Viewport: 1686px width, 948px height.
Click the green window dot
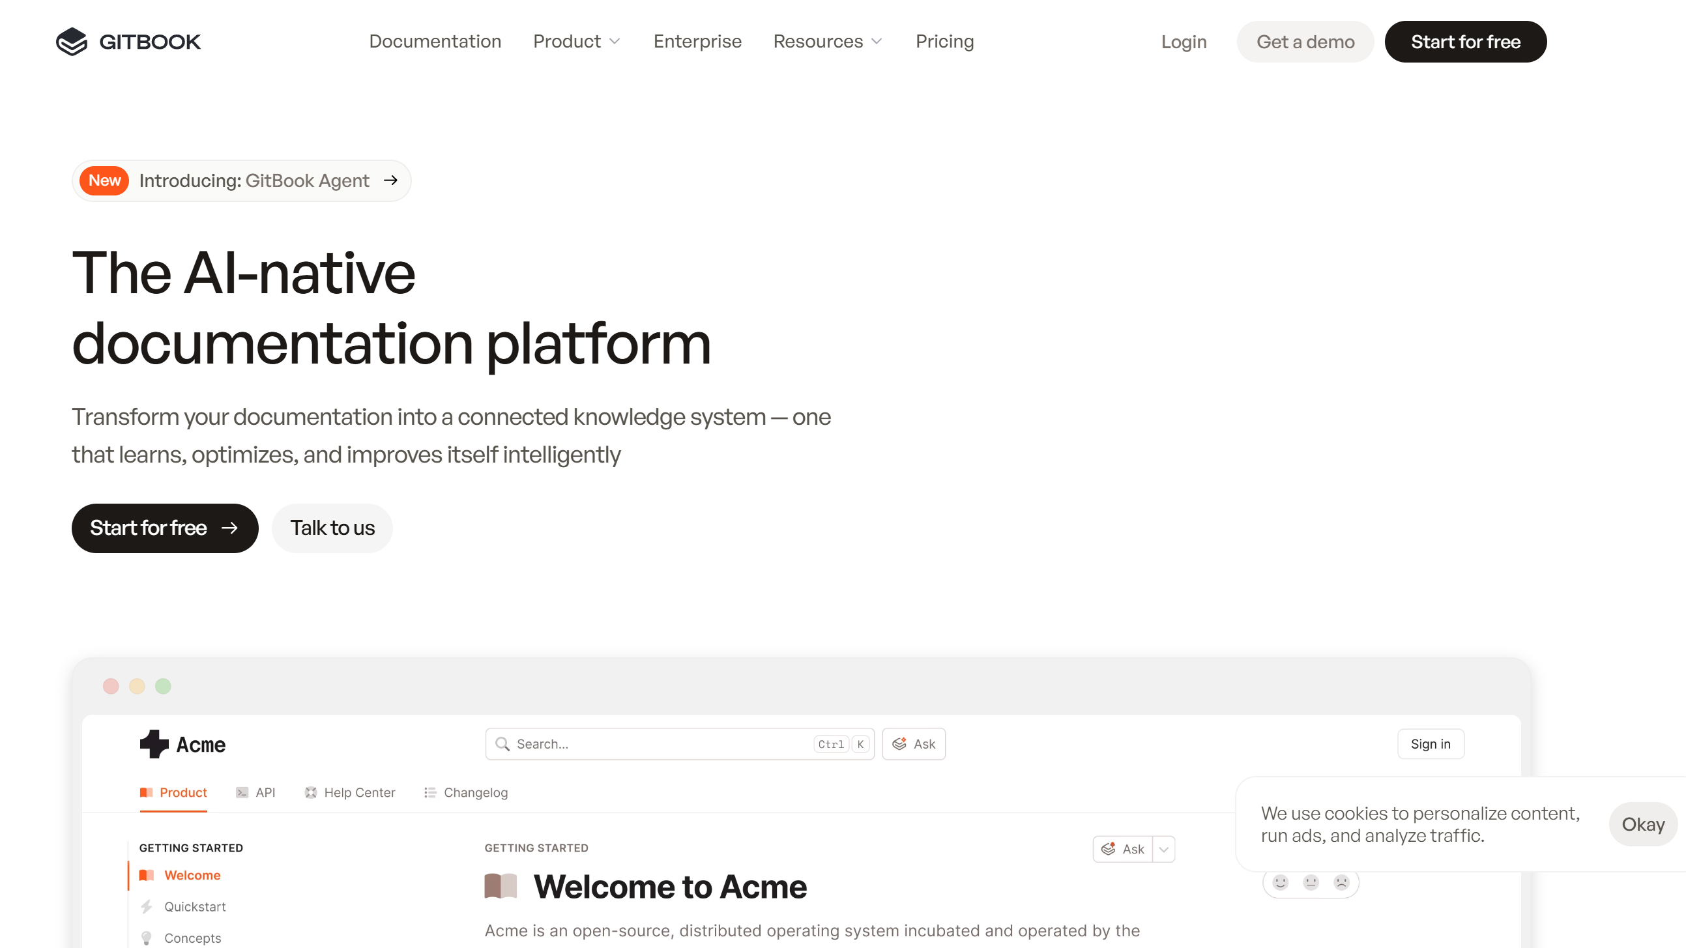163,685
